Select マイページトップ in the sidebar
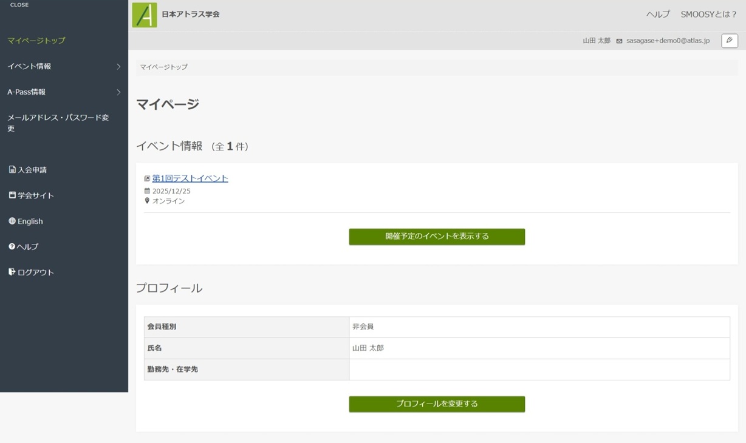The width and height of the screenshot is (746, 443). (x=36, y=41)
